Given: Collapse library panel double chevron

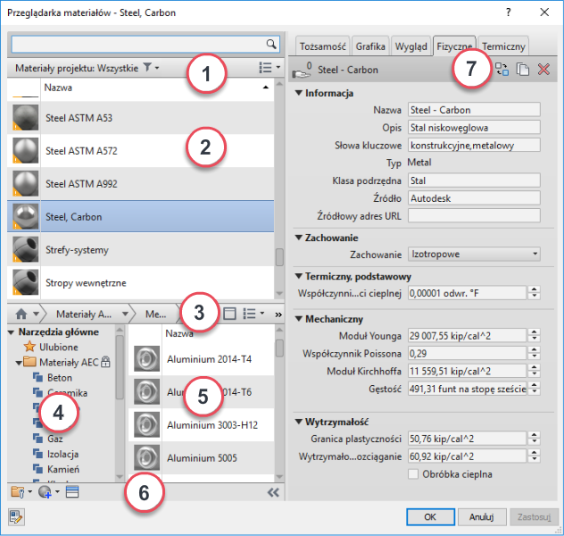Looking at the screenshot, I should (x=273, y=492).
